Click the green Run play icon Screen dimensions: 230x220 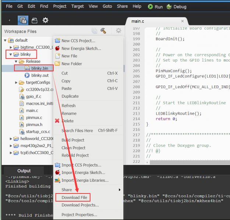point(150,7)
